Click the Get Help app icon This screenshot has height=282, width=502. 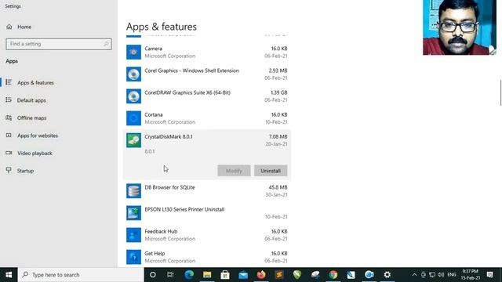133,257
